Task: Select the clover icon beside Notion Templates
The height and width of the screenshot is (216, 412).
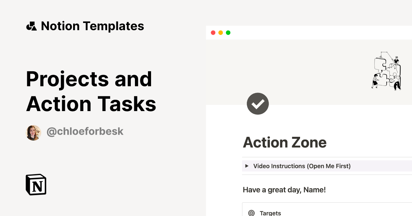Action: 32,26
